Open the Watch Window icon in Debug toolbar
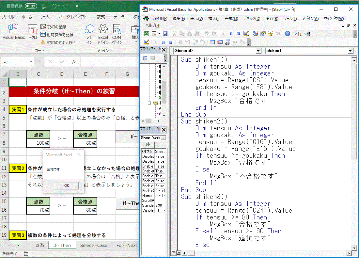This screenshot has width=359, height=258. coord(227,42)
